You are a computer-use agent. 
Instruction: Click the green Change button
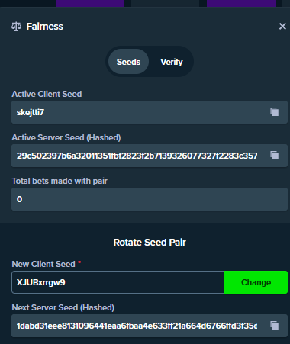click(256, 282)
